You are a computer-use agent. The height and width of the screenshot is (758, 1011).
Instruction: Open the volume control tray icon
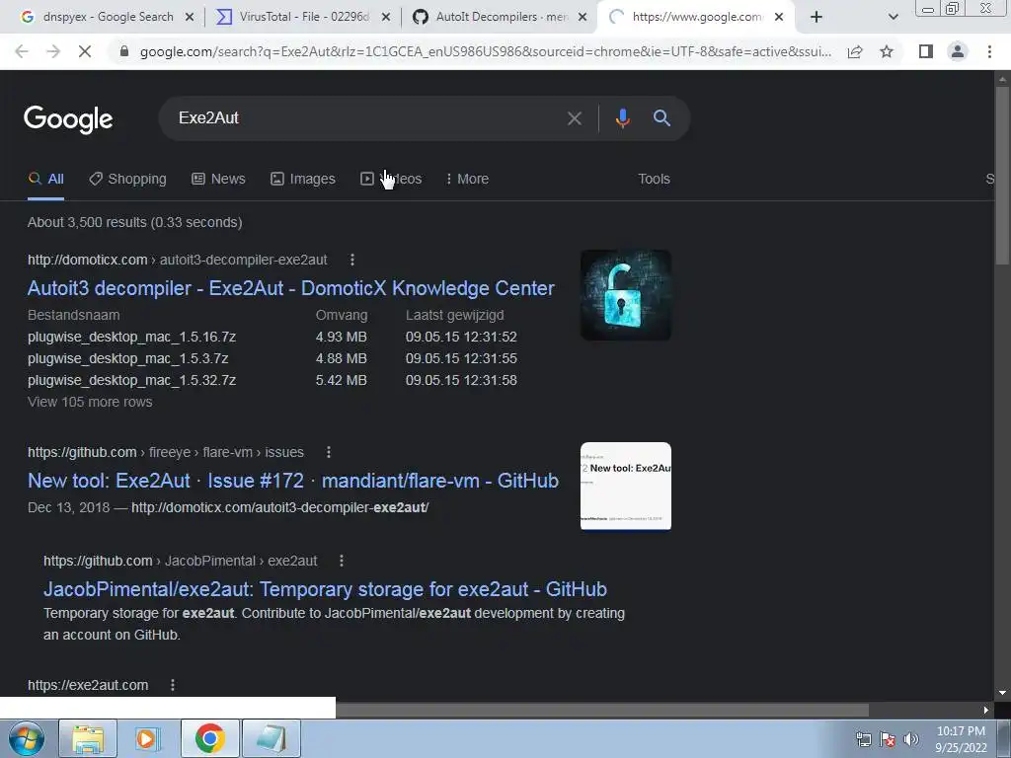pos(910,739)
